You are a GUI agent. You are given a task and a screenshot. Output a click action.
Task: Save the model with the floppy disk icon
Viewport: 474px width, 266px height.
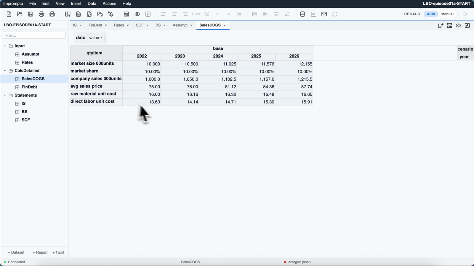pyautogui.click(x=31, y=14)
